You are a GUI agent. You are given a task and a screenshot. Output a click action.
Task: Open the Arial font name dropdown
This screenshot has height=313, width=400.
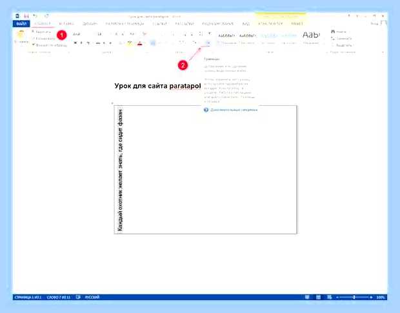pos(82,34)
